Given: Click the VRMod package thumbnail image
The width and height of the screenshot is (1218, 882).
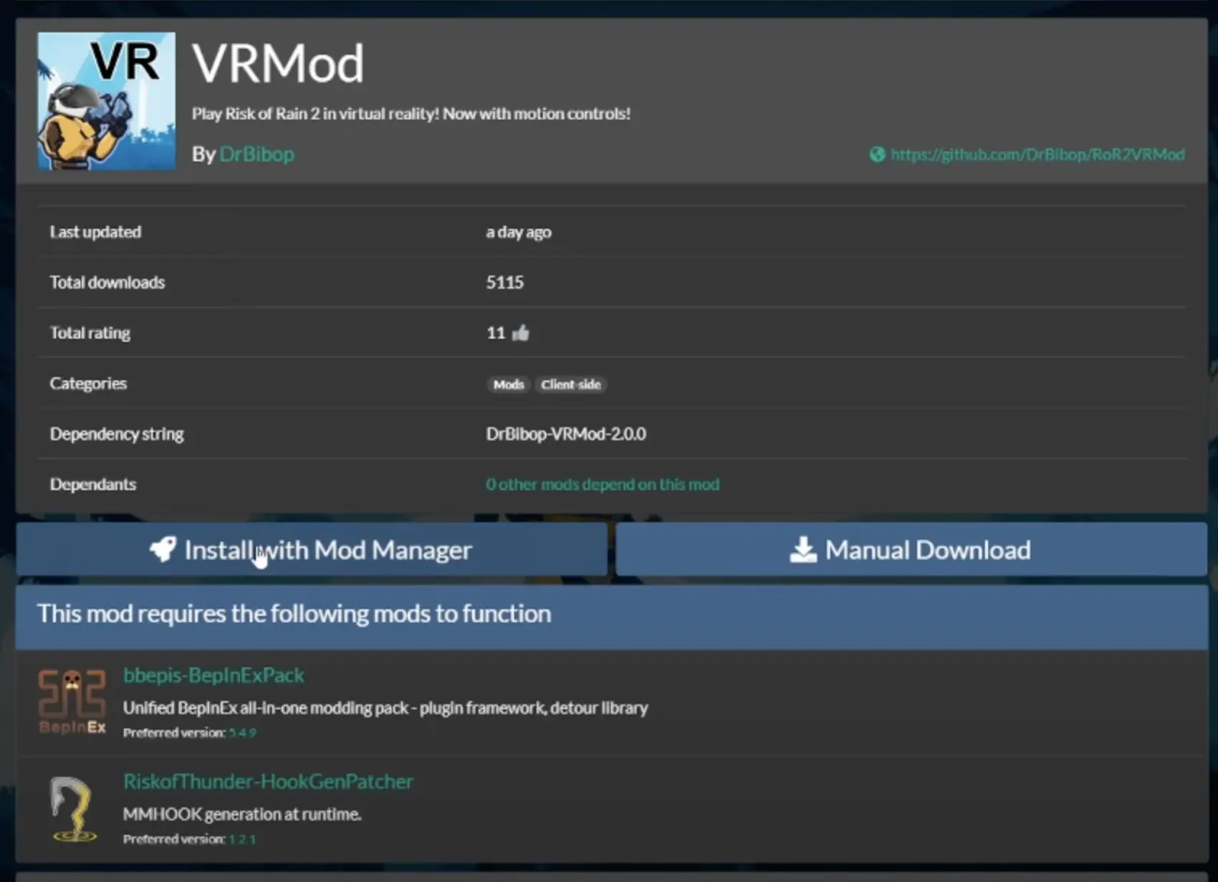Looking at the screenshot, I should (x=106, y=101).
